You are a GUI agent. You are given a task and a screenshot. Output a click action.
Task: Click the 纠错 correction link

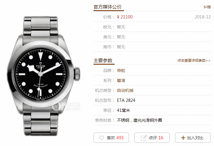tap(207, 7)
